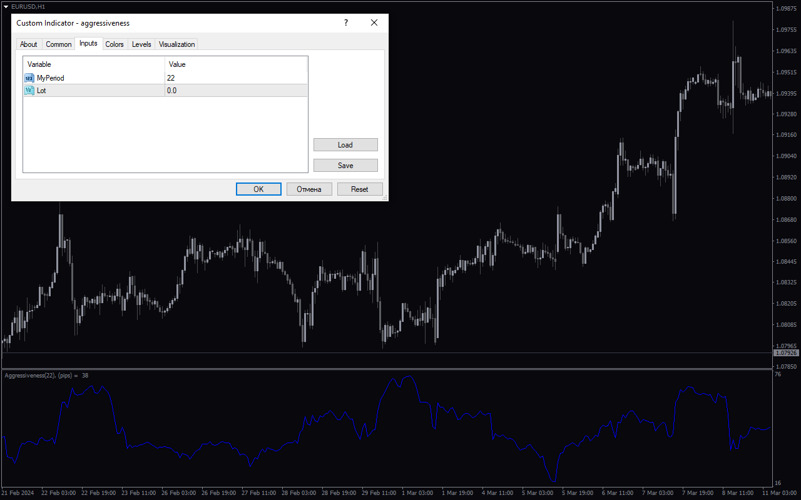Click the help question mark button
This screenshot has width=801, height=500.
pos(346,23)
